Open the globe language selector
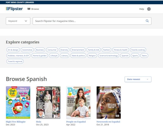The width and height of the screenshot is (163, 131). click(149, 9)
